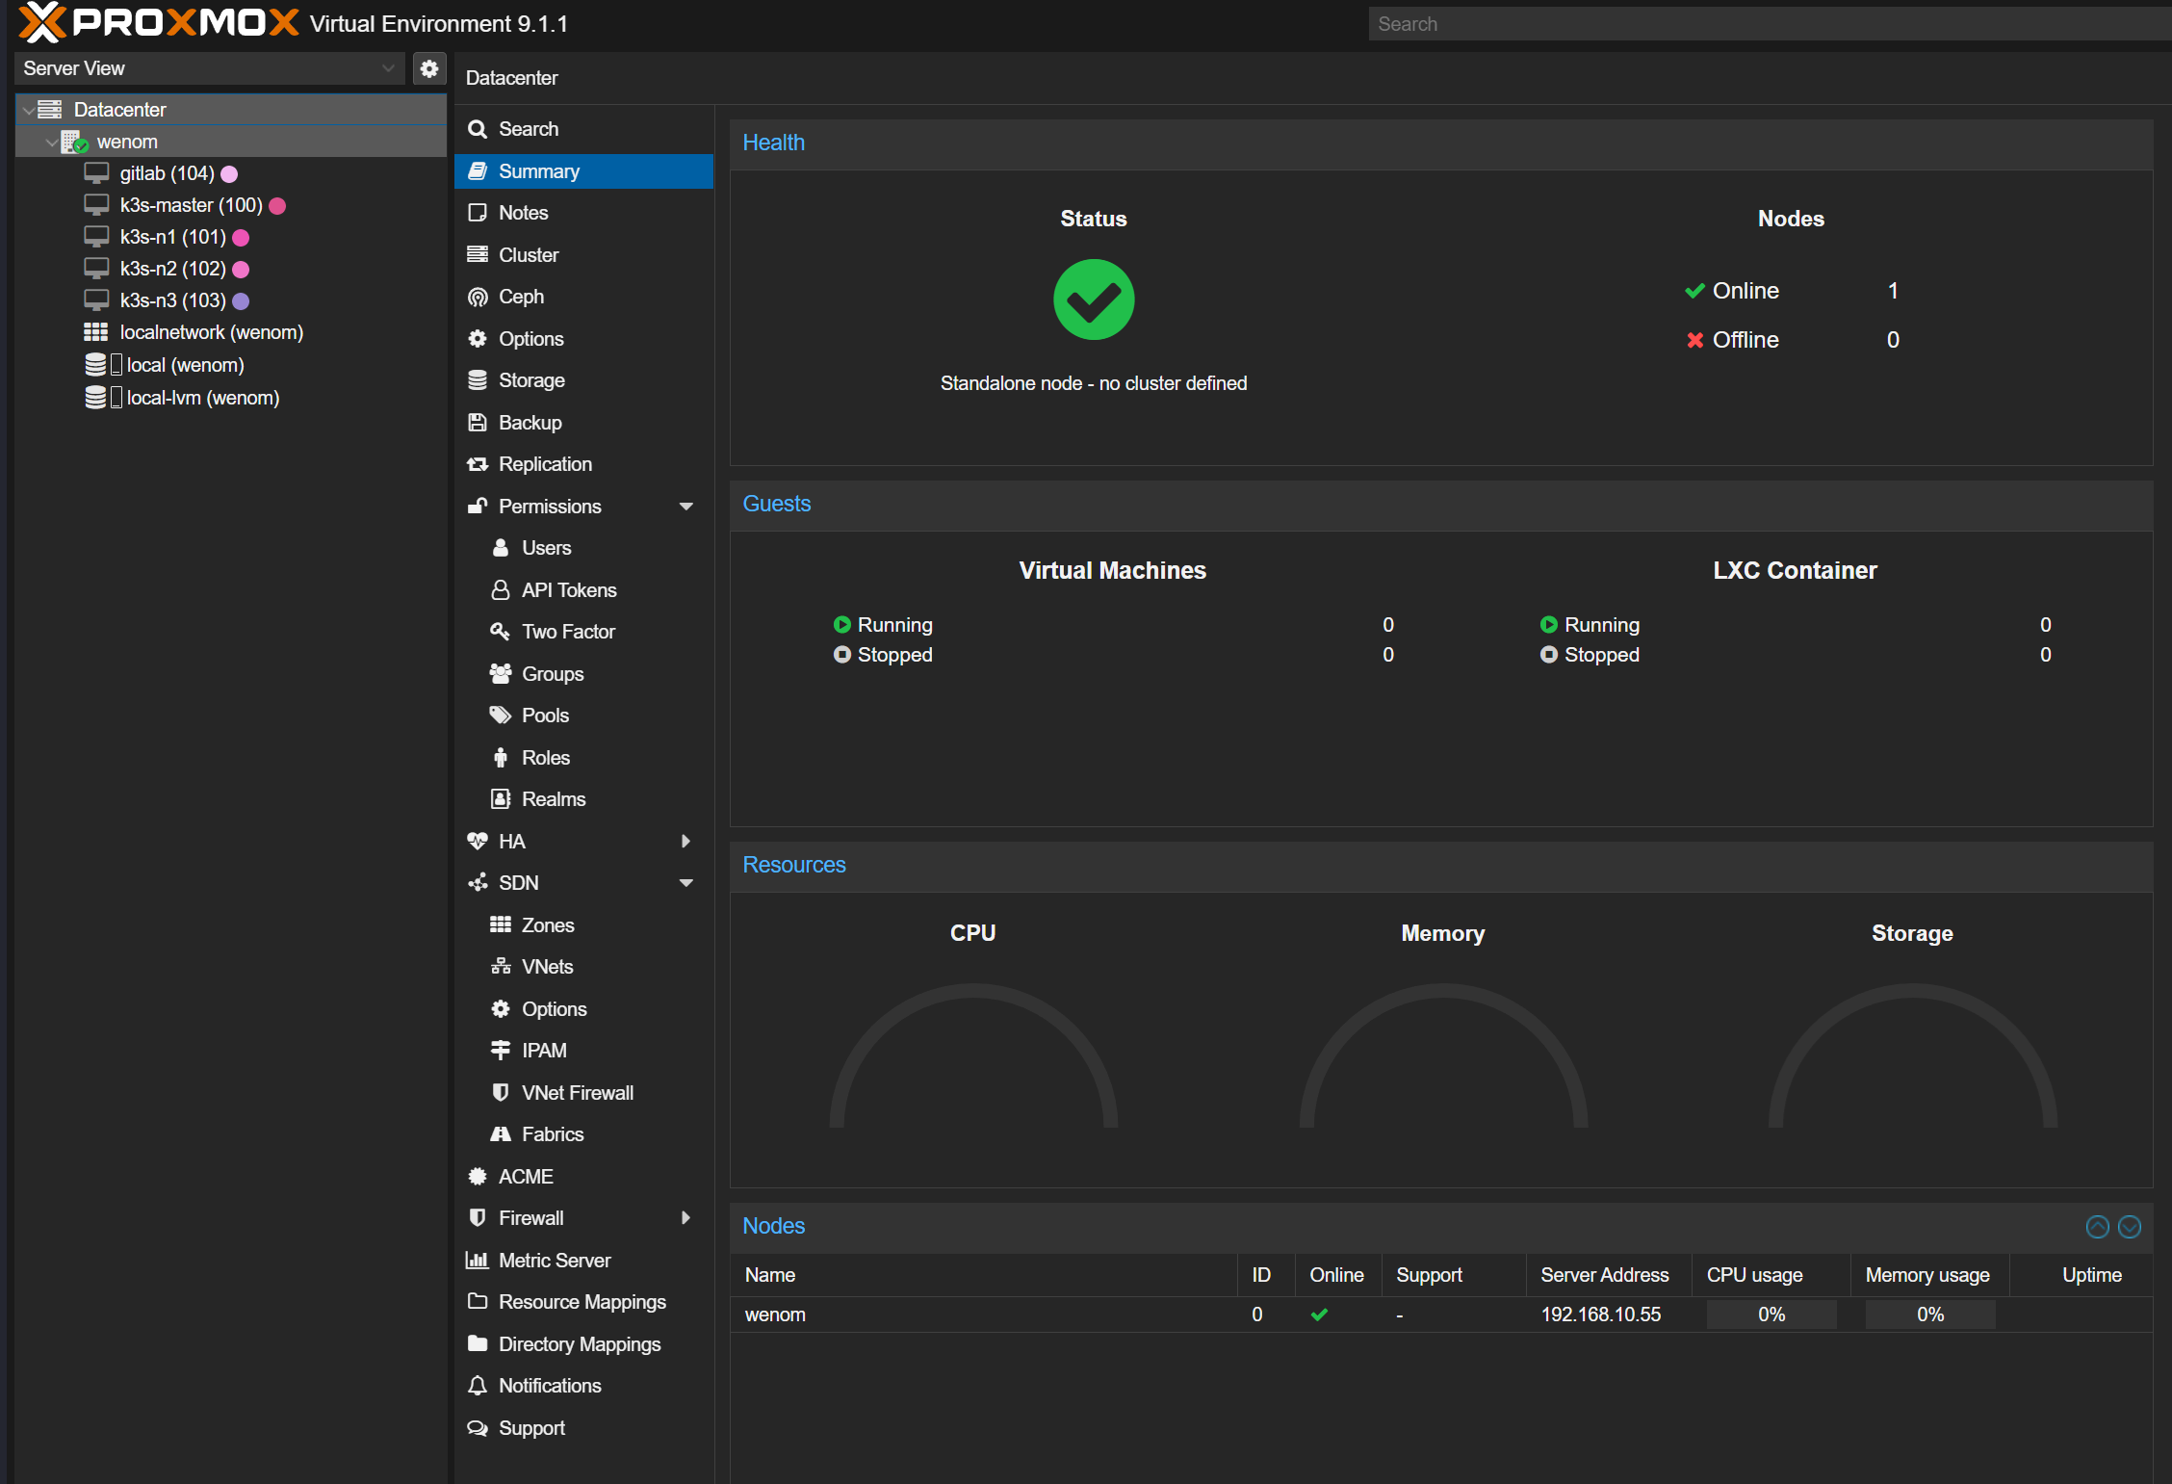Click the Two Factor key icon

(500, 632)
